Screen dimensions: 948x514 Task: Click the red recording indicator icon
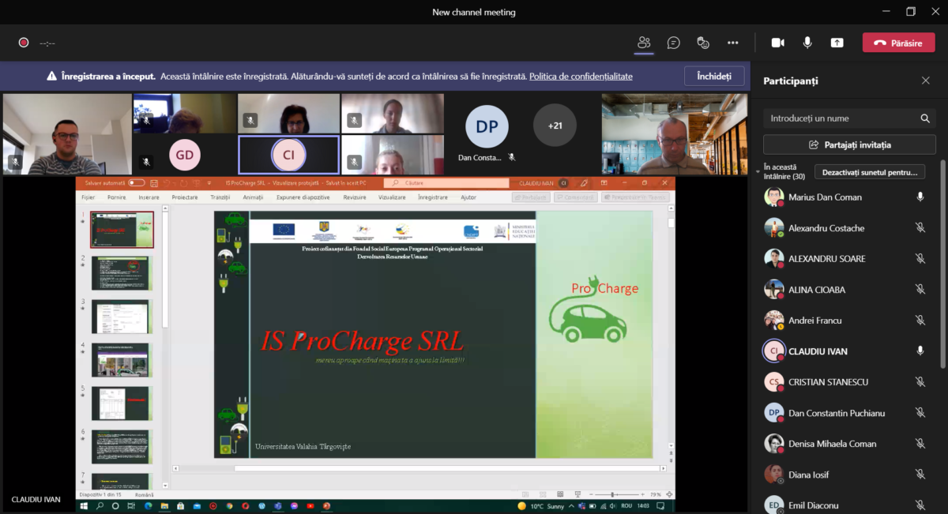[x=24, y=43]
